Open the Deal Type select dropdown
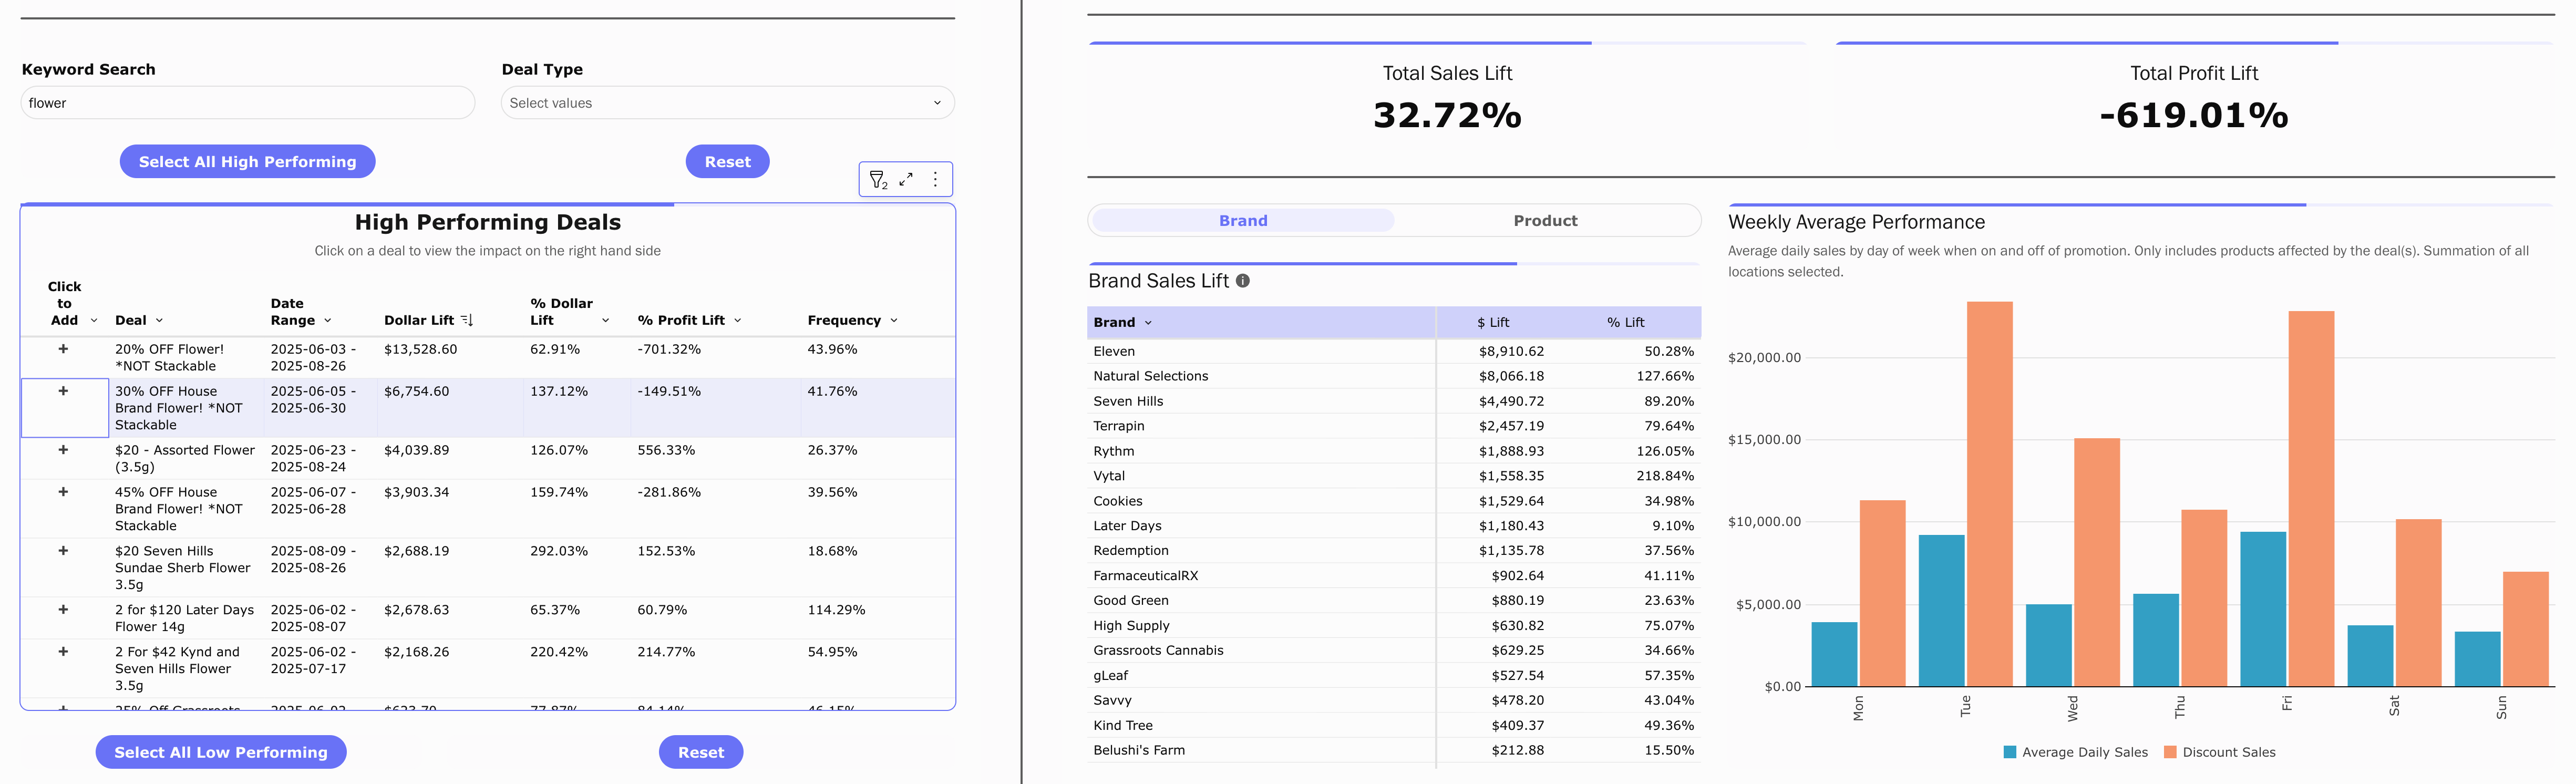 pyautogui.click(x=727, y=103)
